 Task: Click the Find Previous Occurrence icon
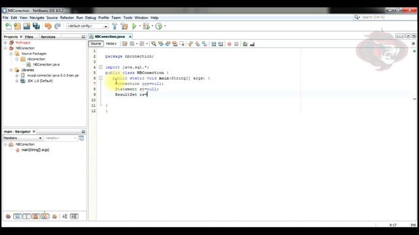(x=160, y=44)
